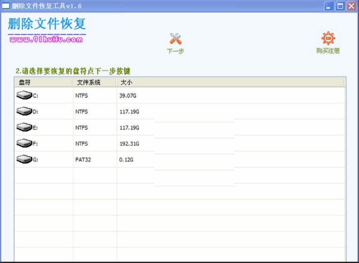Click the 下一步 label text
Viewport: 359px width, 263px height.
[x=175, y=51]
